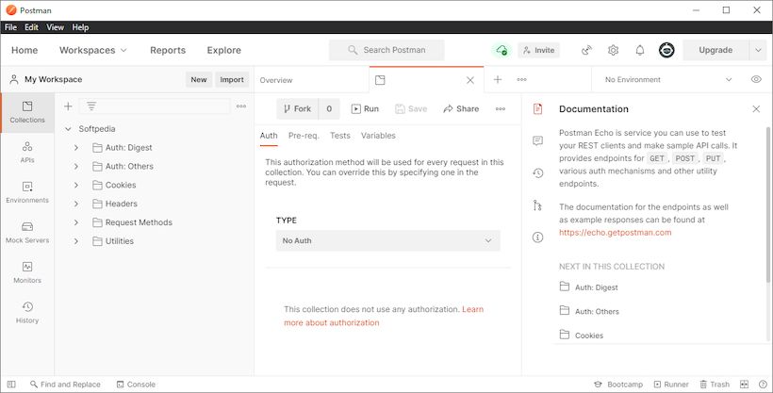Open the Settings gear icon
The height and width of the screenshot is (393, 773).
pyautogui.click(x=613, y=50)
